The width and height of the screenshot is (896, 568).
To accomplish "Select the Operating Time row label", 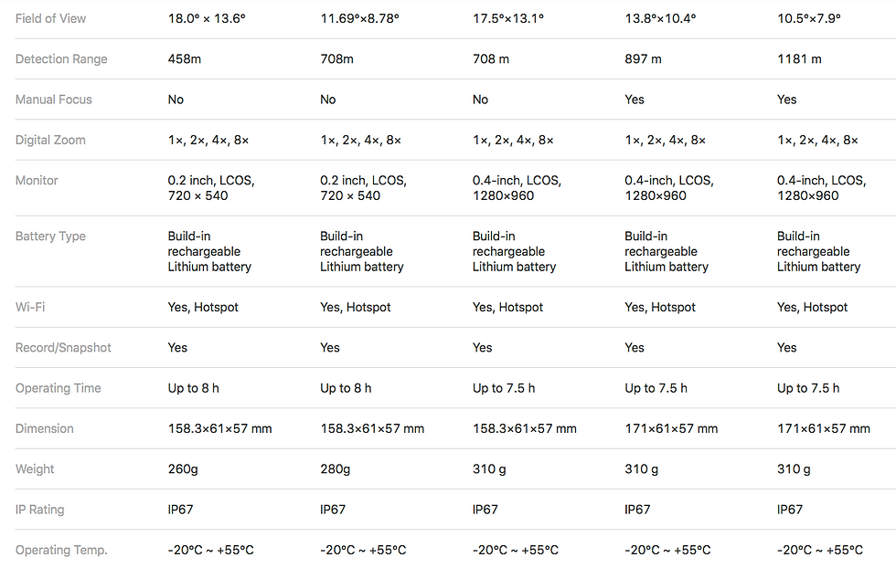I will (x=58, y=388).
